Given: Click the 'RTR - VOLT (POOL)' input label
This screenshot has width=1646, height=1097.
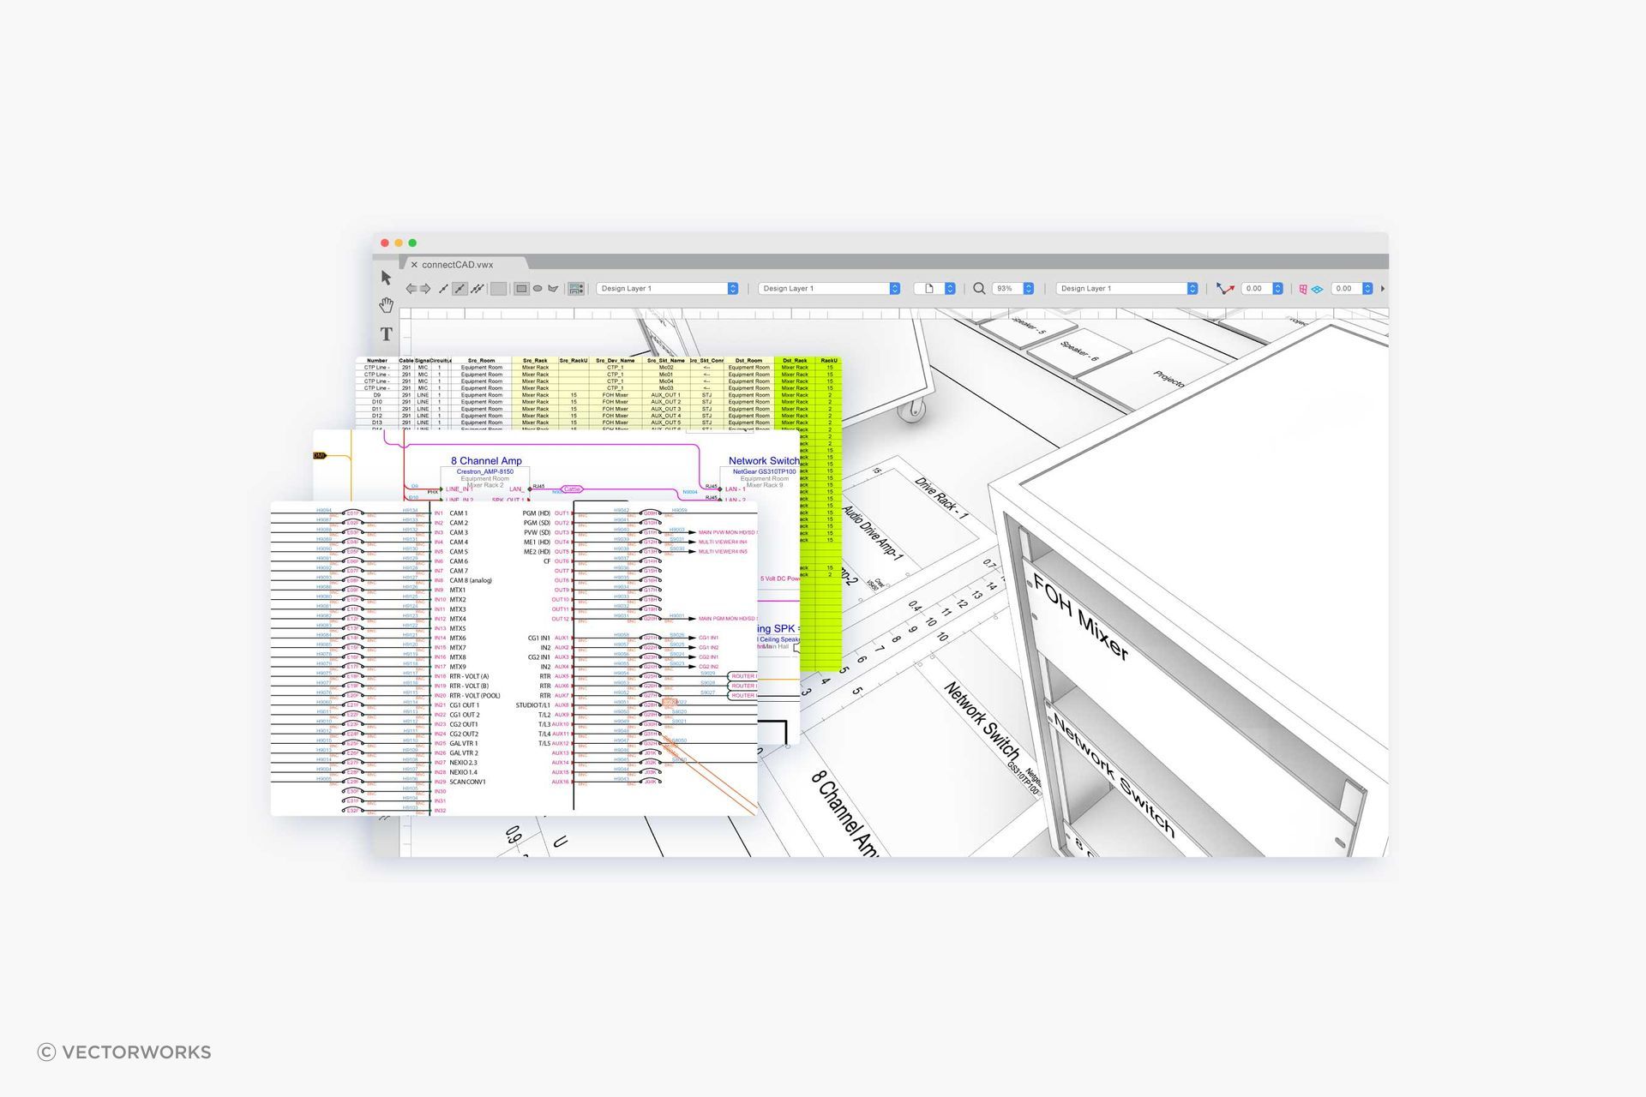Looking at the screenshot, I should pos(475,696).
